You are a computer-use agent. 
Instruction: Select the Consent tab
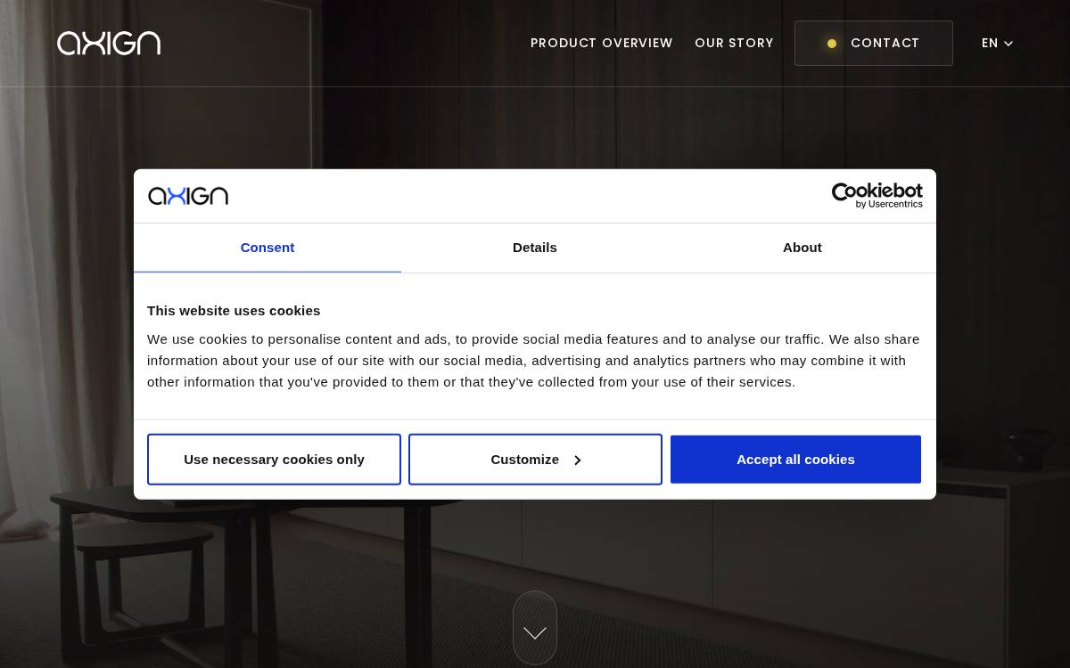[267, 248]
